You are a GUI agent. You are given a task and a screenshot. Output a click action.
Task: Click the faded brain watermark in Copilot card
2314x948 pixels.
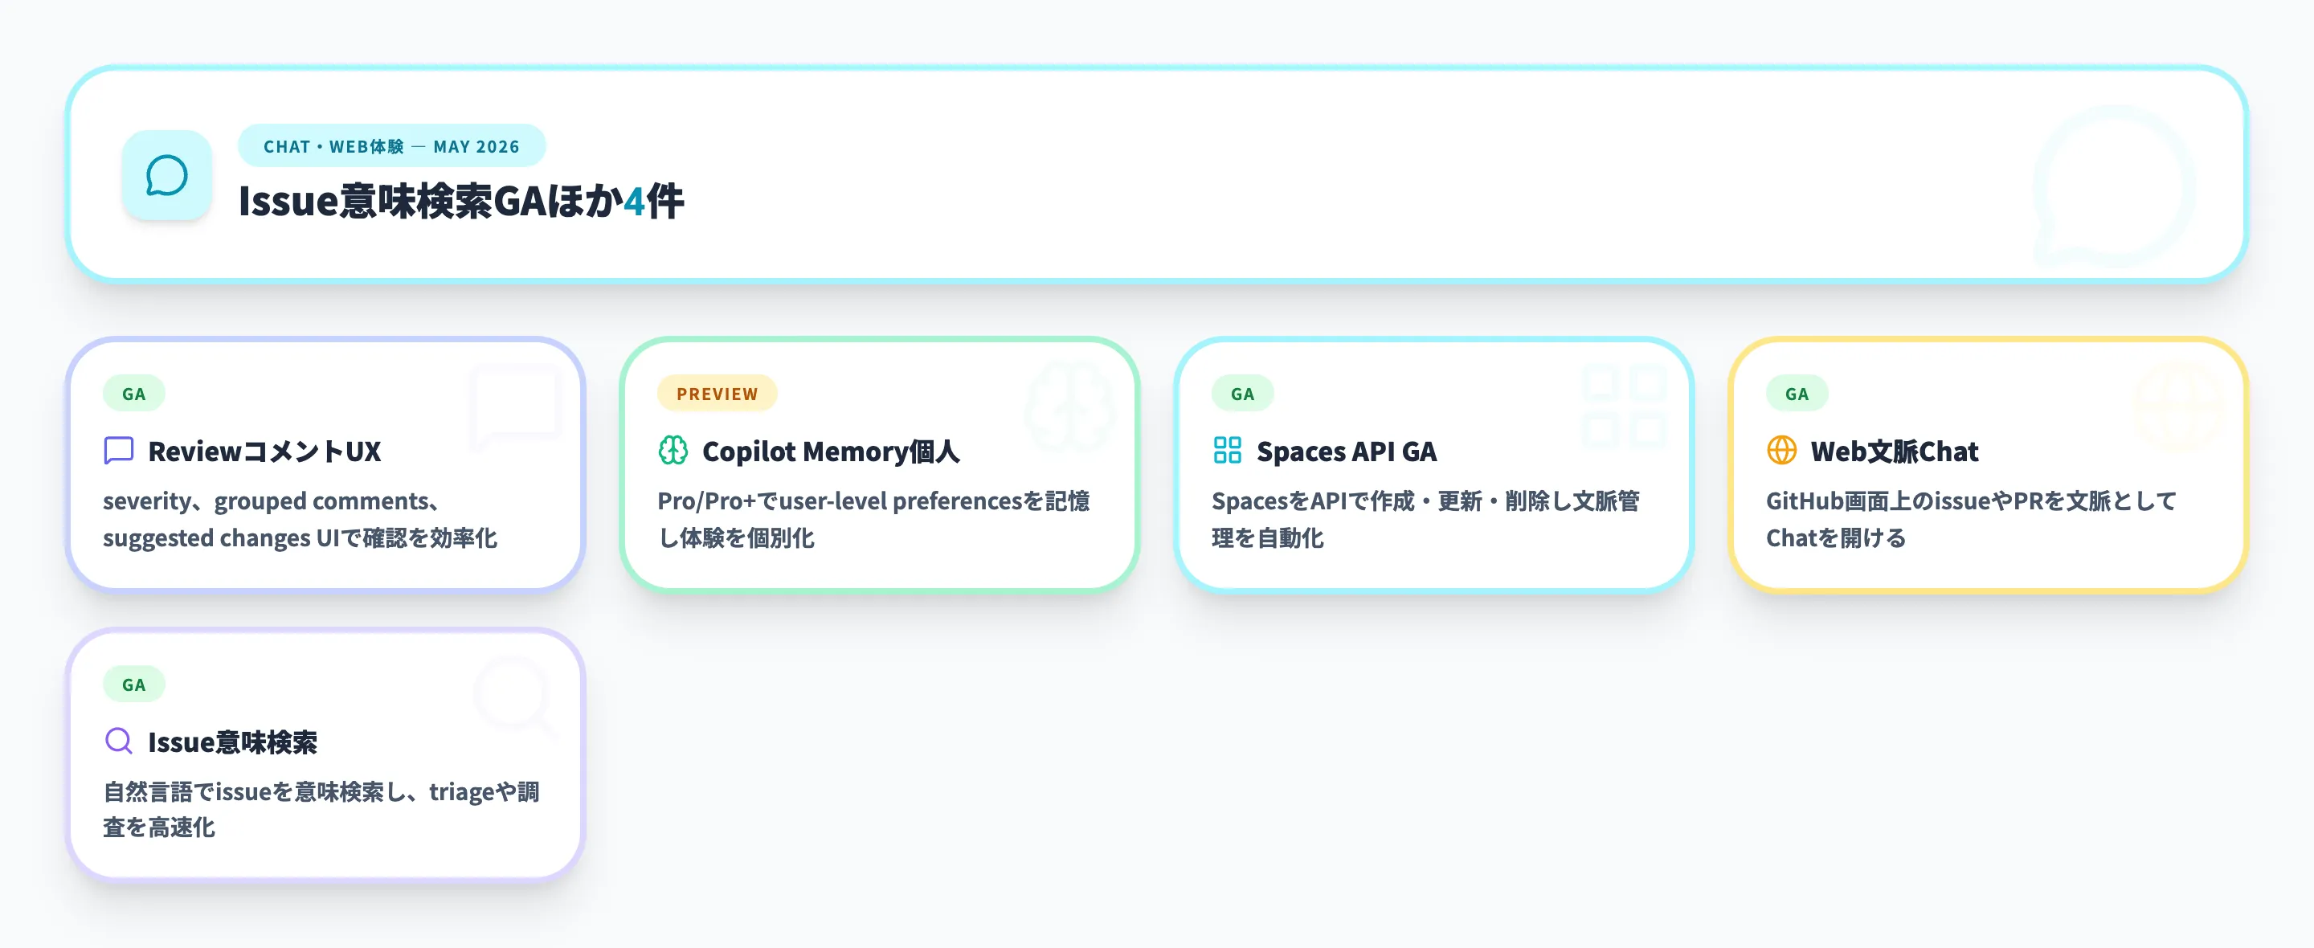pyautogui.click(x=1068, y=407)
